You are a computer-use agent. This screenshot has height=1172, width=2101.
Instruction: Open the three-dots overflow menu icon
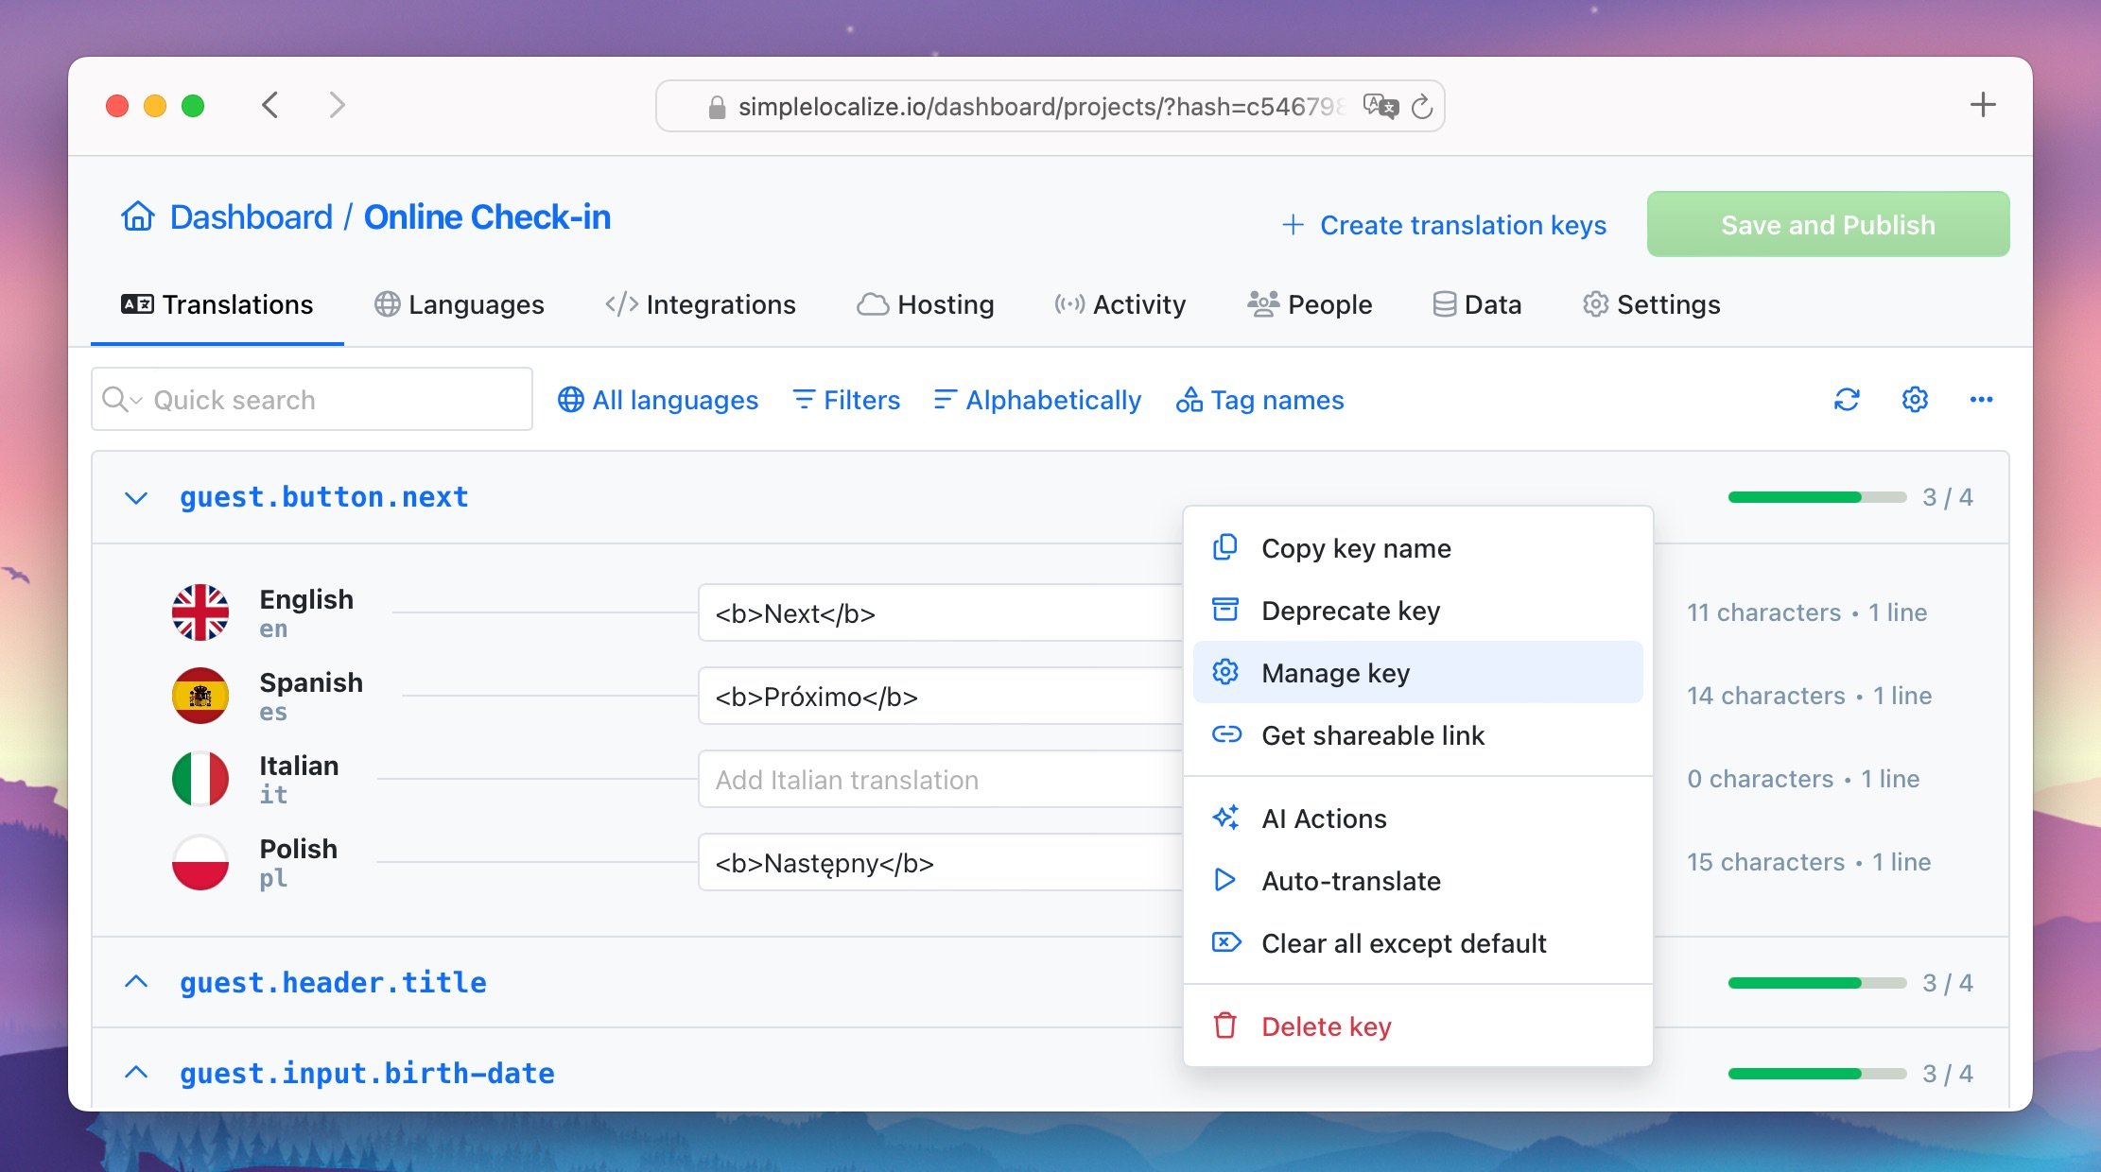(x=1982, y=399)
